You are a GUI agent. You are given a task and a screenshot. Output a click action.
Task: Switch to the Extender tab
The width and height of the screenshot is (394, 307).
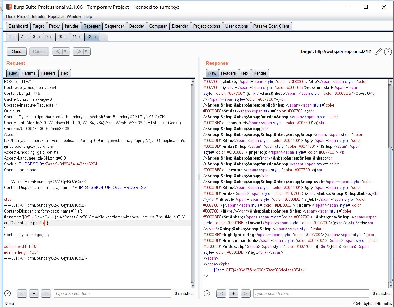pos(180,26)
